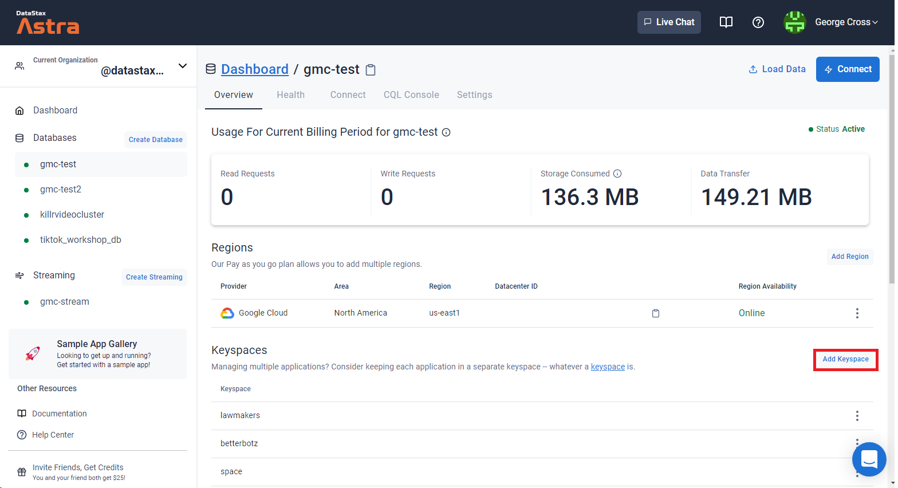898x488 pixels.
Task: Open the Sample App Gallery card
Action: [97, 354]
